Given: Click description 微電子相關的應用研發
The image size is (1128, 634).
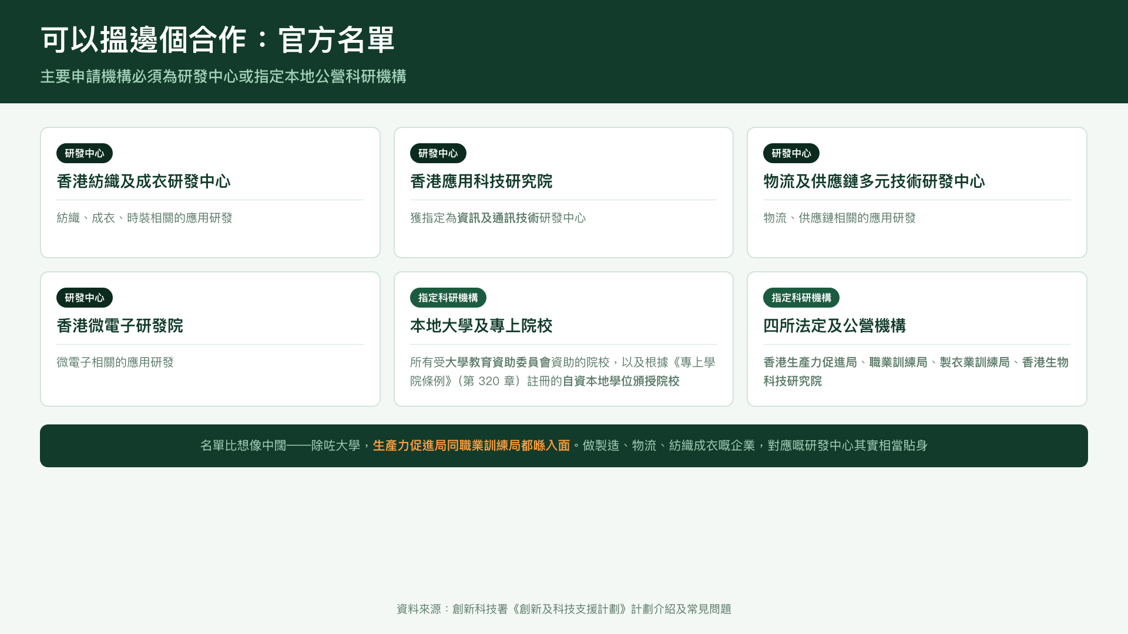Looking at the screenshot, I should pos(115,362).
